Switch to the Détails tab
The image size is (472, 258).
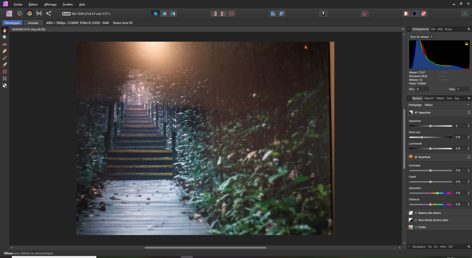440,99
